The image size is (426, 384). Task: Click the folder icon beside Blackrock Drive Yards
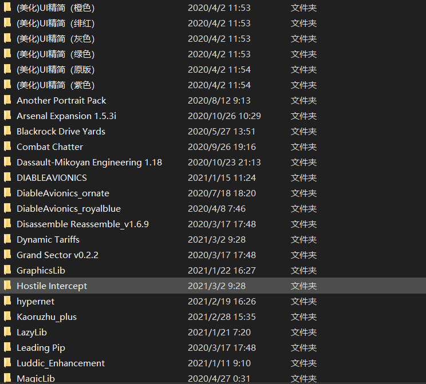(x=7, y=131)
